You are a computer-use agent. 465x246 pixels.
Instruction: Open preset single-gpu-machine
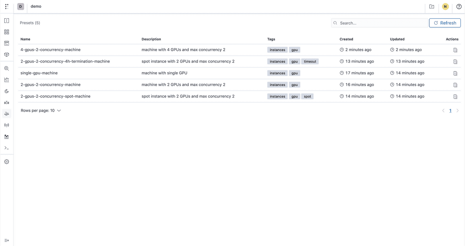(x=39, y=73)
